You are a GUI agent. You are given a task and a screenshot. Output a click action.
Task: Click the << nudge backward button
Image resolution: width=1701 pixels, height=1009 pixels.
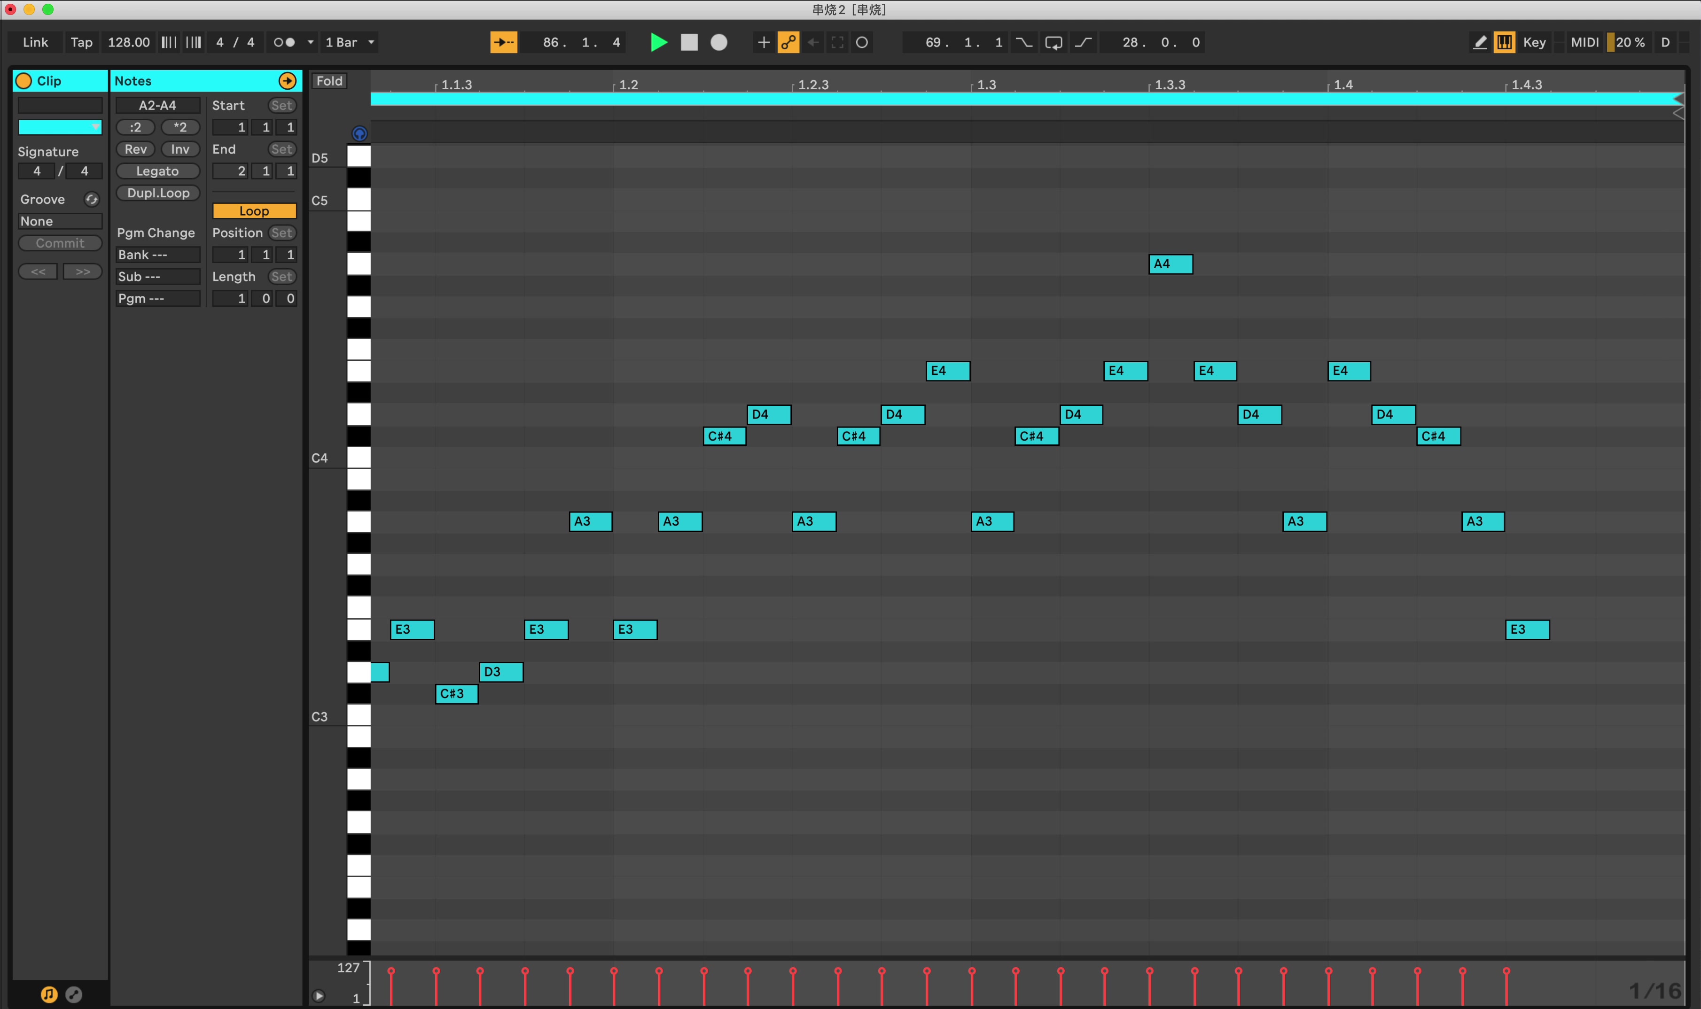click(x=38, y=272)
